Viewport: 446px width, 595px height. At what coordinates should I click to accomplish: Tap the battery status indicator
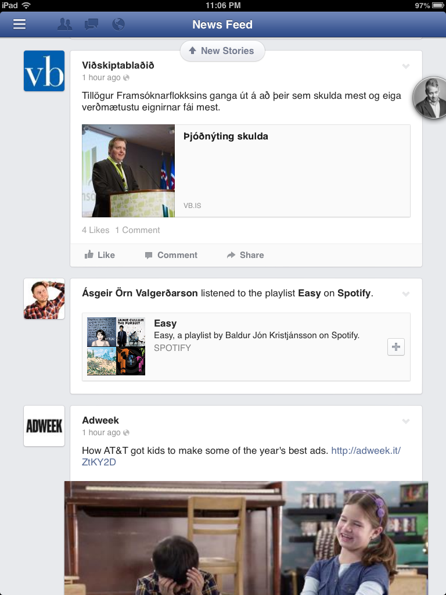coord(438,5)
